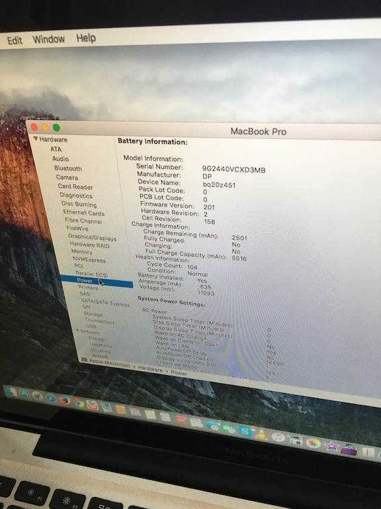Open the blue Messages icon in Dock
This screenshot has width=381, height=509.
pyautogui.click(x=213, y=425)
